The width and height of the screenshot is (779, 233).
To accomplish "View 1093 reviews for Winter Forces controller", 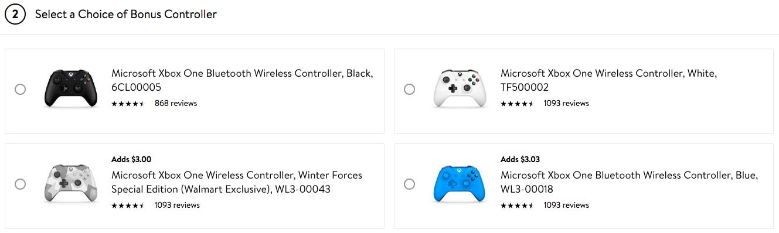I will tap(177, 205).
